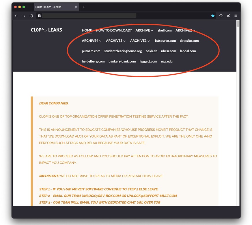Click the CL0P^_- LEAKS site title
Screen dimensions: 252x225
tap(46, 30)
